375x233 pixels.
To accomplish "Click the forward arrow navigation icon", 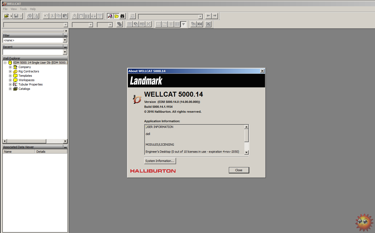I will [x=215, y=16].
